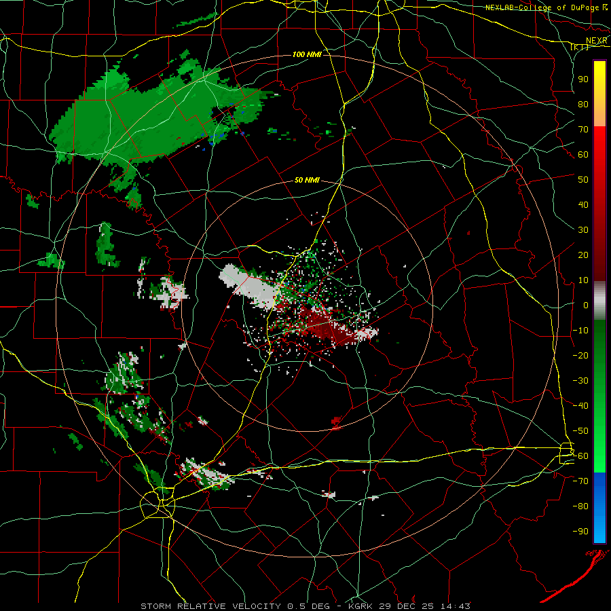Pick the gray zero-velocity segment of the color bar
611x611 pixels.
tap(599, 301)
